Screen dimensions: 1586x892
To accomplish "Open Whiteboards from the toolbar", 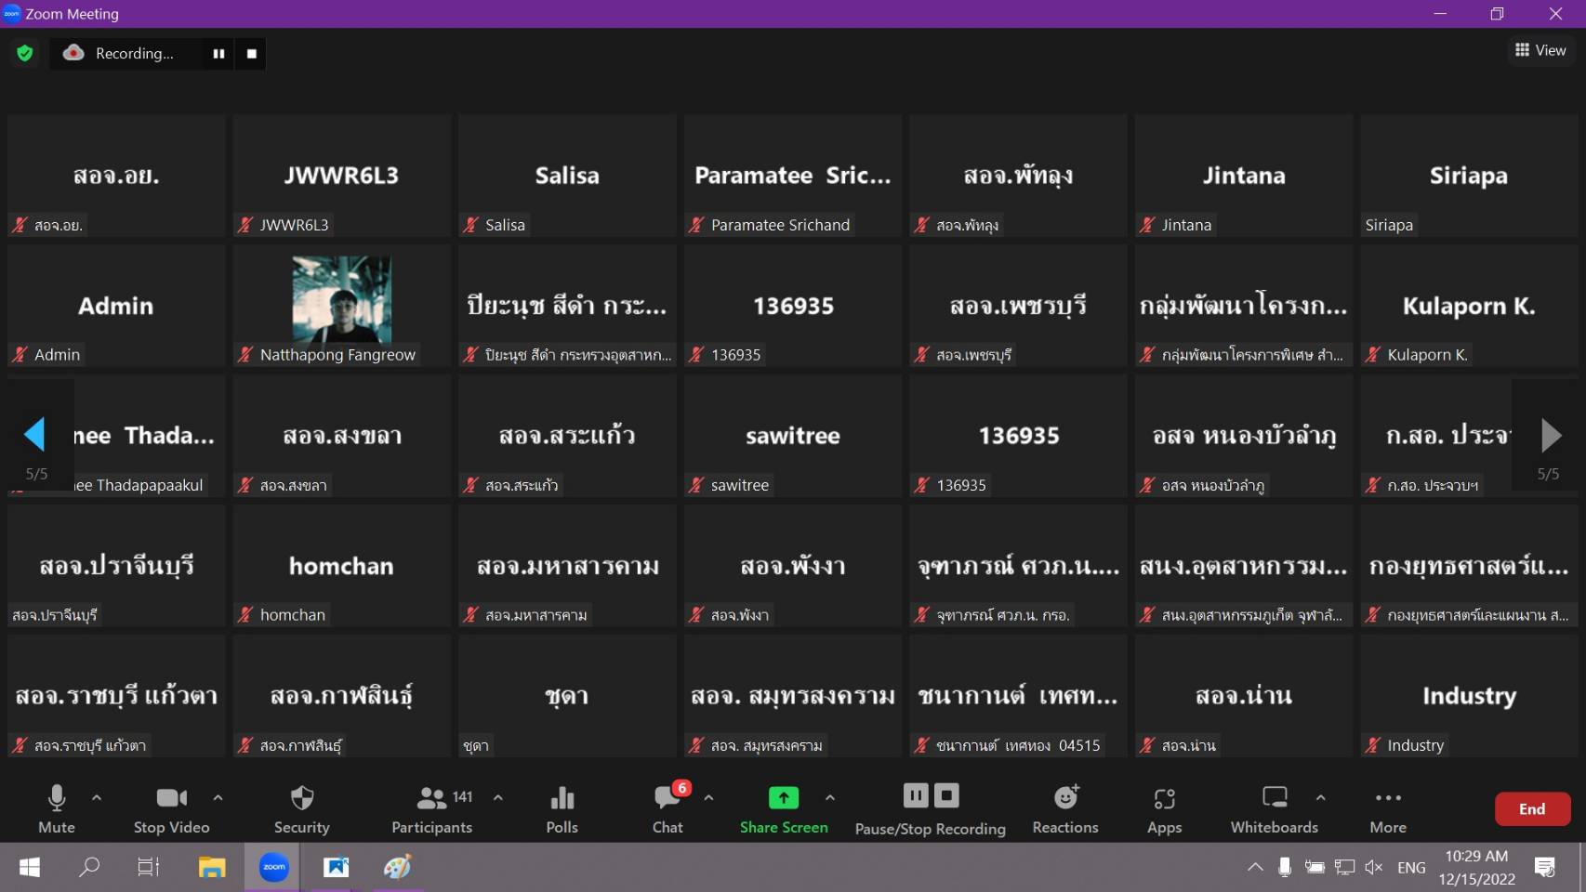I will [1274, 808].
